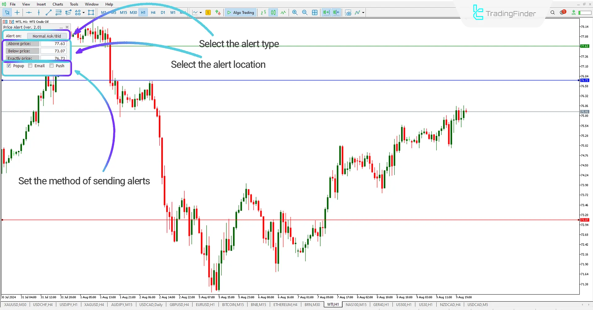Switch chart to candlestick view icon
This screenshot has height=310, width=593.
tap(273, 13)
